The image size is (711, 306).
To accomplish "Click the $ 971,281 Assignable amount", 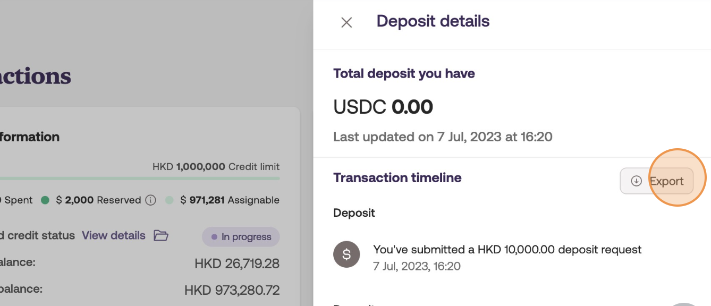I will click(x=230, y=200).
